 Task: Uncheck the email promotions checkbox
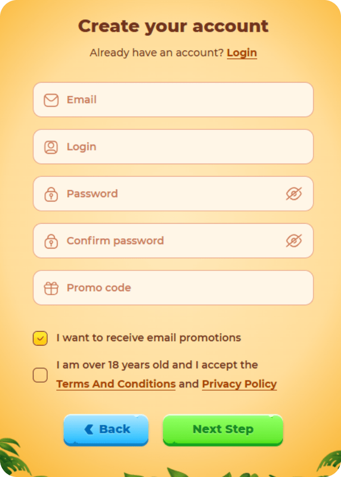coord(40,338)
